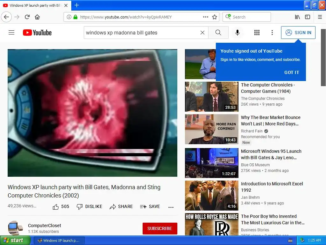Open YouTube settings three-dot menu
This screenshot has height=245, width=326.
(272, 33)
